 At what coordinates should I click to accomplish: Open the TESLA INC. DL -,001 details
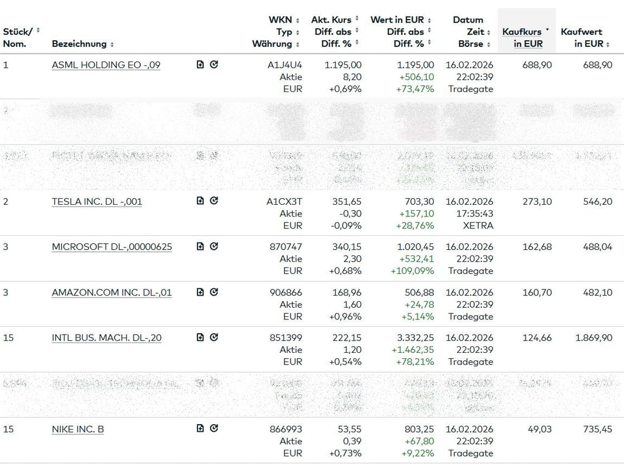pyautogui.click(x=97, y=201)
